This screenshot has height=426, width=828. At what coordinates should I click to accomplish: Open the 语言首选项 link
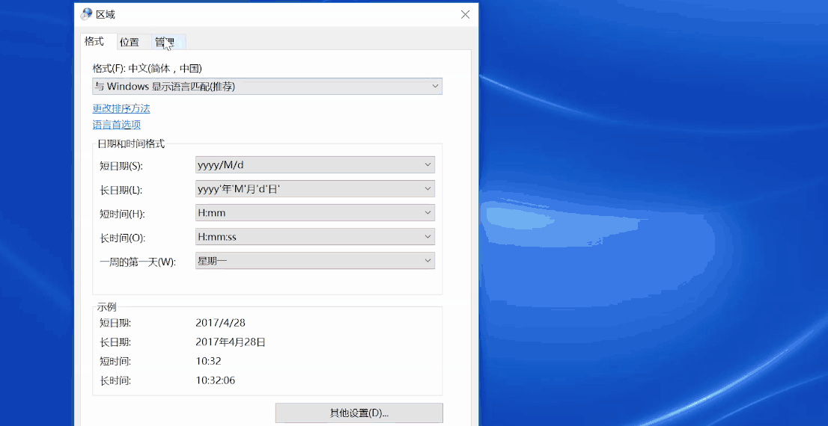[117, 125]
